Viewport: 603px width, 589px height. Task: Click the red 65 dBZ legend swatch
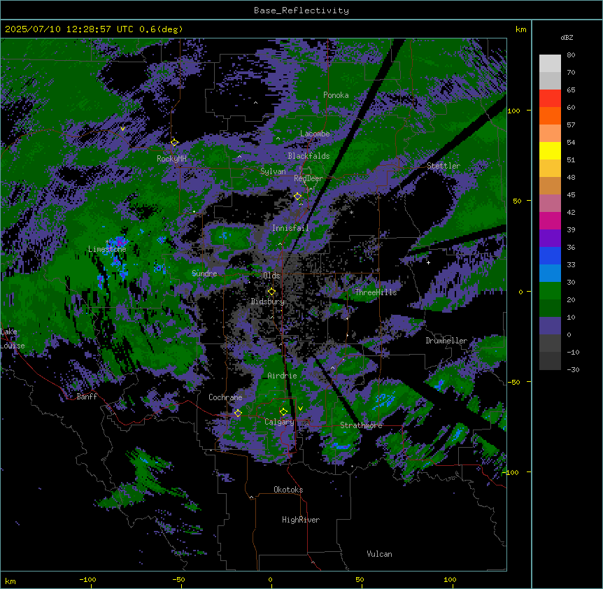[x=550, y=99]
